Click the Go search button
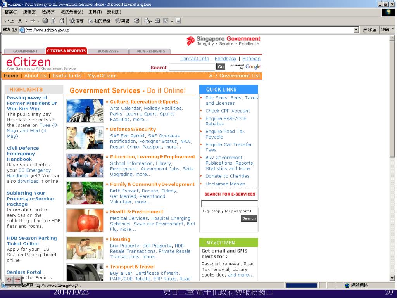 coord(221,67)
